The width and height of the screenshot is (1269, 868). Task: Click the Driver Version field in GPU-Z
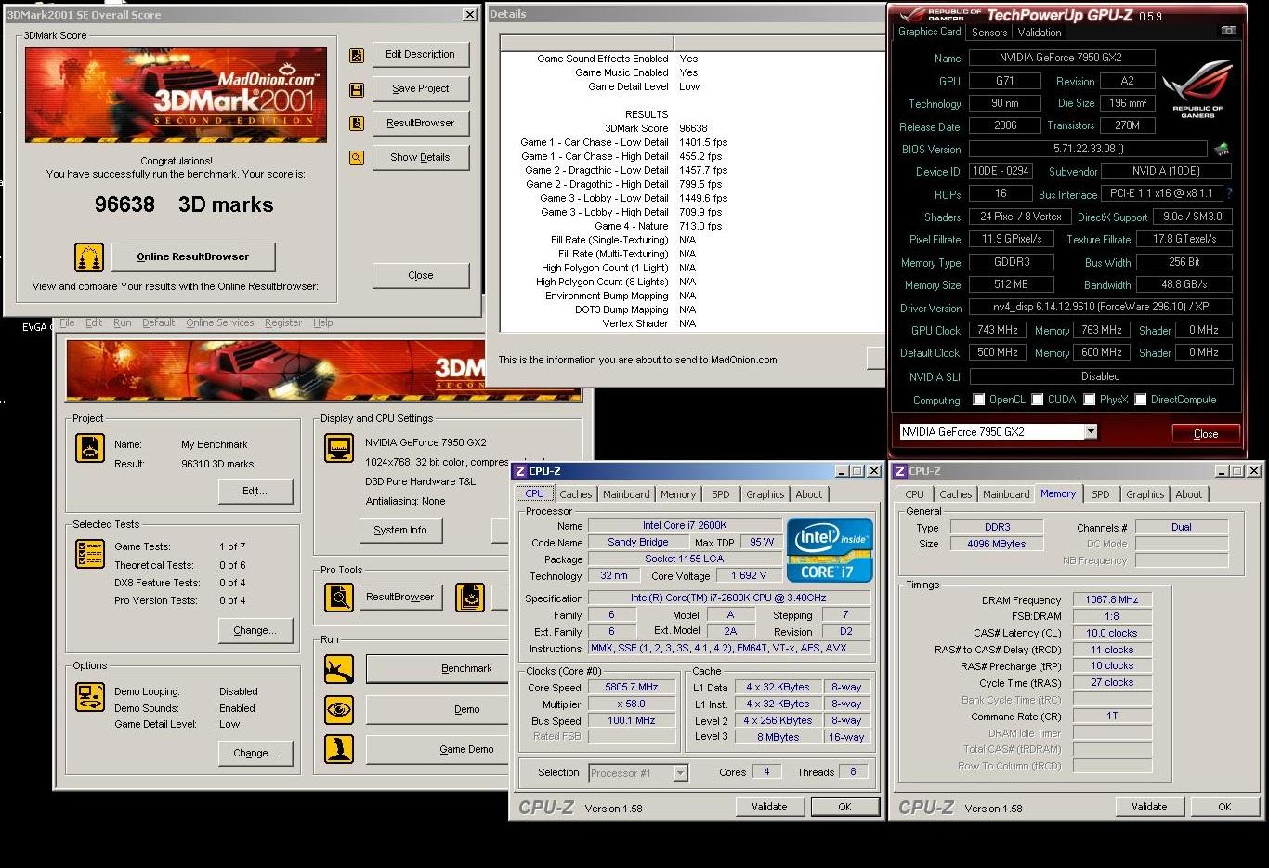point(1101,307)
